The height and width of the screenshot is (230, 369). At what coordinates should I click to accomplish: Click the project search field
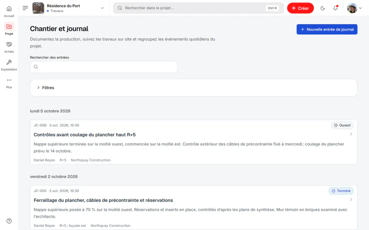click(198, 8)
